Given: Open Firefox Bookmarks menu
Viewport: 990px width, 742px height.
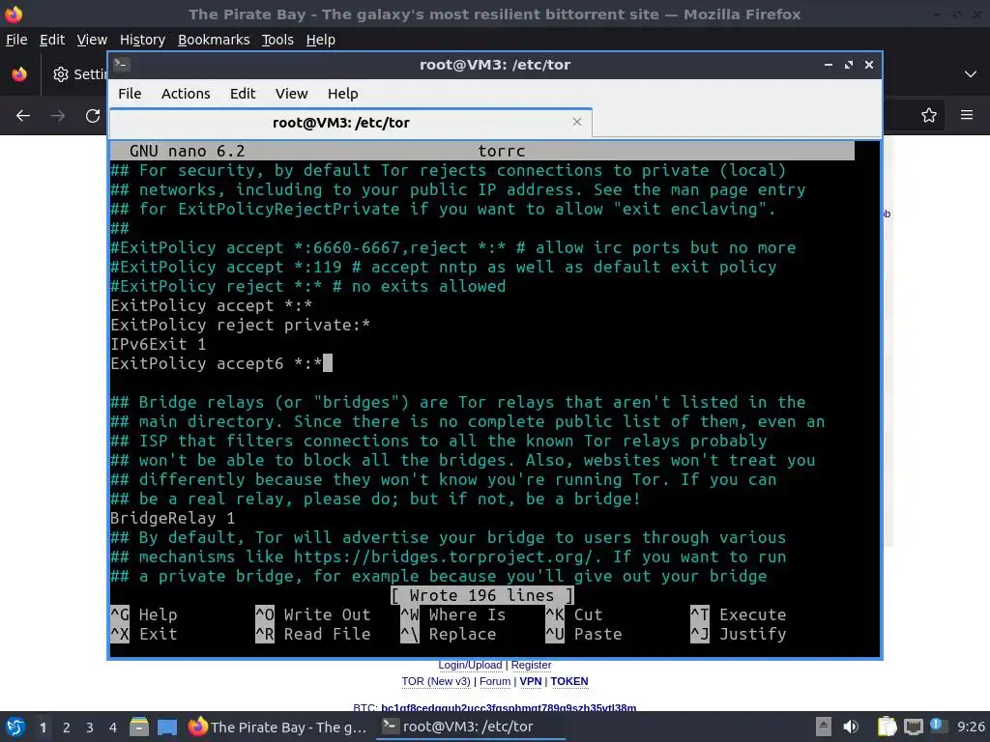Looking at the screenshot, I should point(214,40).
